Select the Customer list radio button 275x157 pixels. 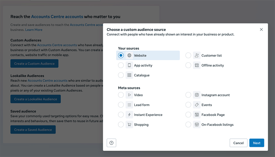(x=188, y=55)
